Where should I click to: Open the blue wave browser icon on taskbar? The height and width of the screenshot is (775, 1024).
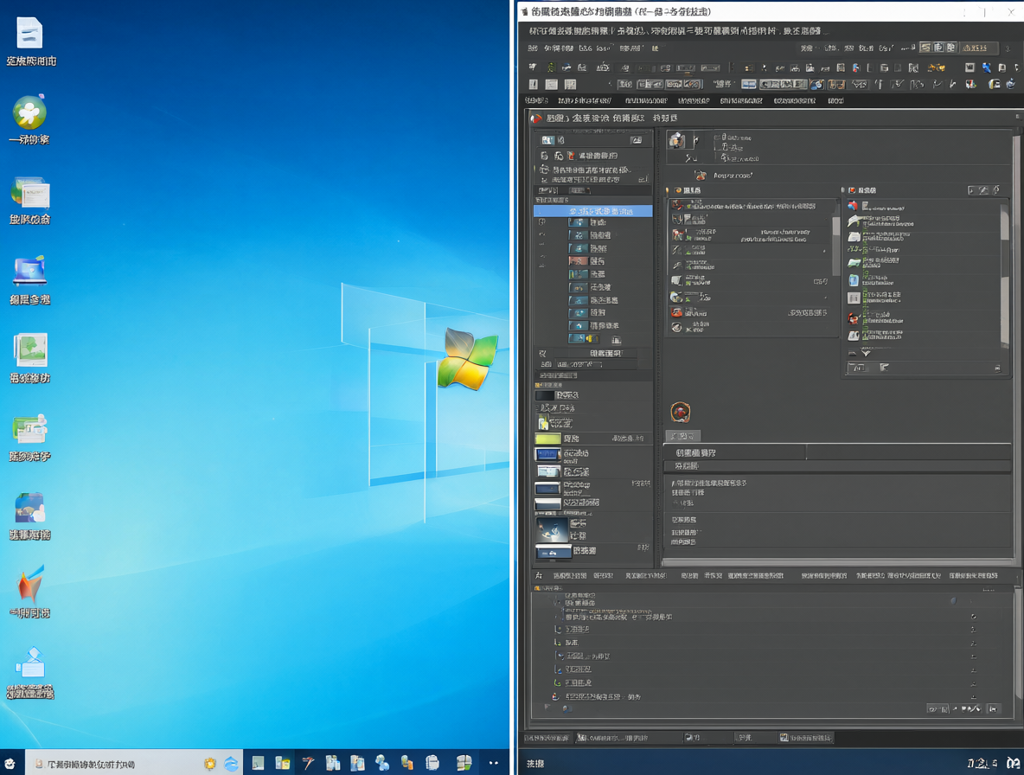[x=231, y=763]
